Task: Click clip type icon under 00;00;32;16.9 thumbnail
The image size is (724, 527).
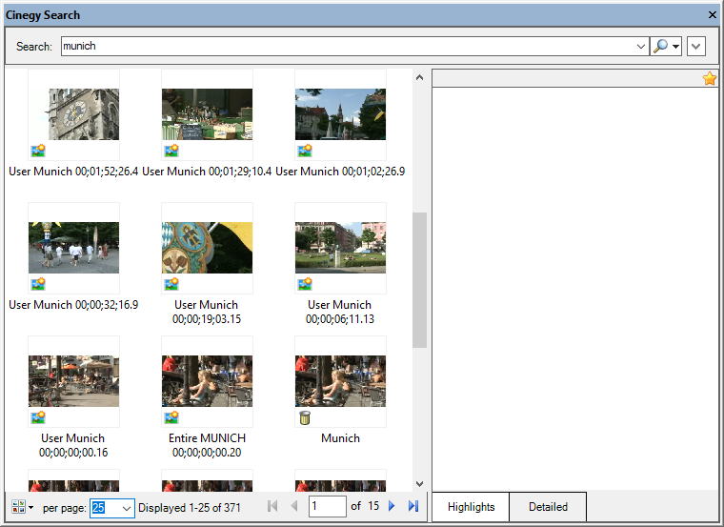Action: [x=38, y=284]
